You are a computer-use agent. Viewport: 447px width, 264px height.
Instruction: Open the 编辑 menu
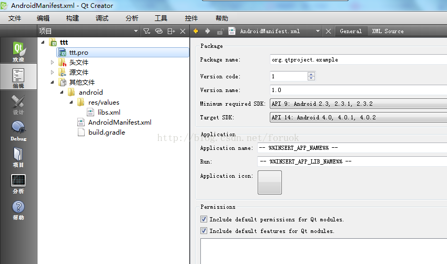point(43,18)
